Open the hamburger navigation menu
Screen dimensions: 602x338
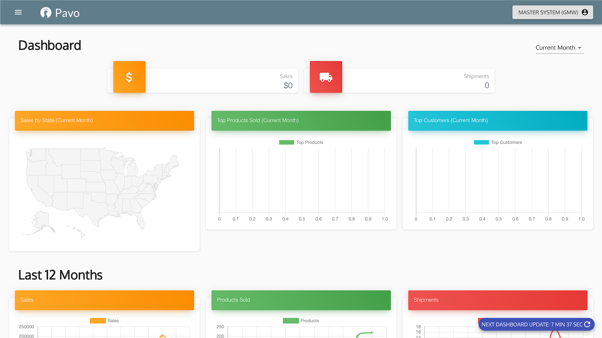click(x=18, y=12)
